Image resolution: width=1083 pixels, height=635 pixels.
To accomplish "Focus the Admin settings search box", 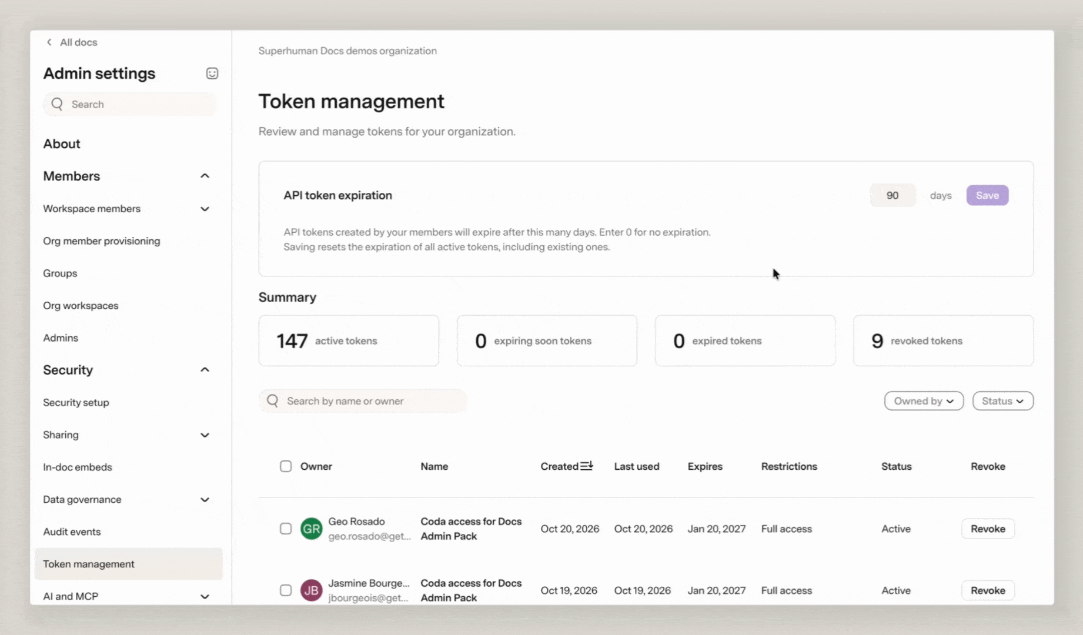I will pyautogui.click(x=129, y=104).
